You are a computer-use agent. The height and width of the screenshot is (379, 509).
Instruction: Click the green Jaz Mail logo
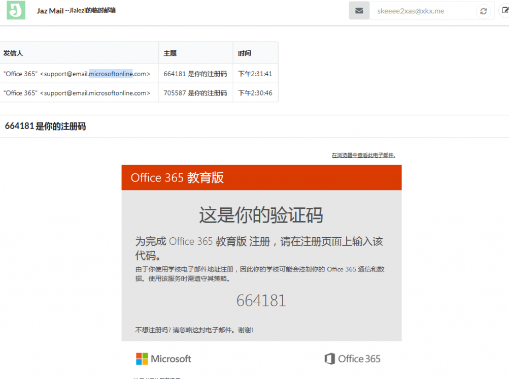click(x=16, y=10)
